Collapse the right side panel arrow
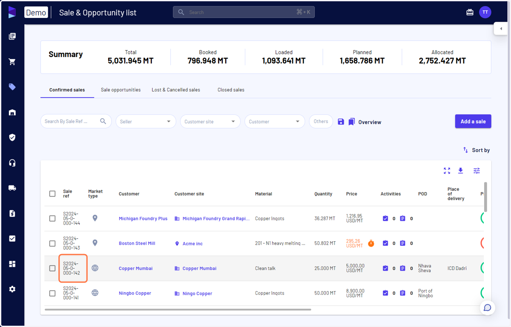Screen dimensions: 511x327 (501, 29)
